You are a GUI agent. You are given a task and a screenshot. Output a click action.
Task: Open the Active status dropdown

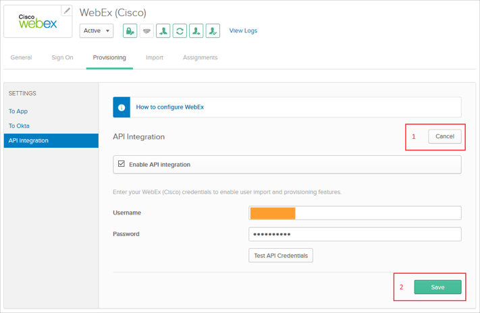coord(97,31)
